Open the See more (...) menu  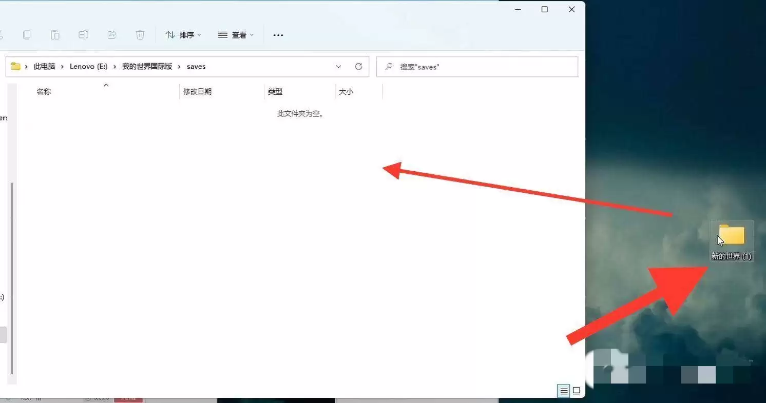click(x=278, y=35)
